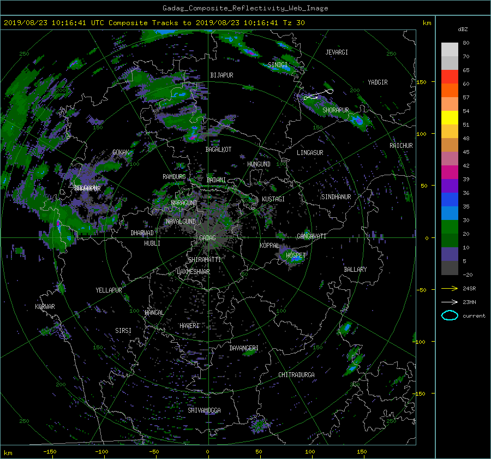
Task: Click the -100 tick on bottom km axis
Action: pos(101,451)
